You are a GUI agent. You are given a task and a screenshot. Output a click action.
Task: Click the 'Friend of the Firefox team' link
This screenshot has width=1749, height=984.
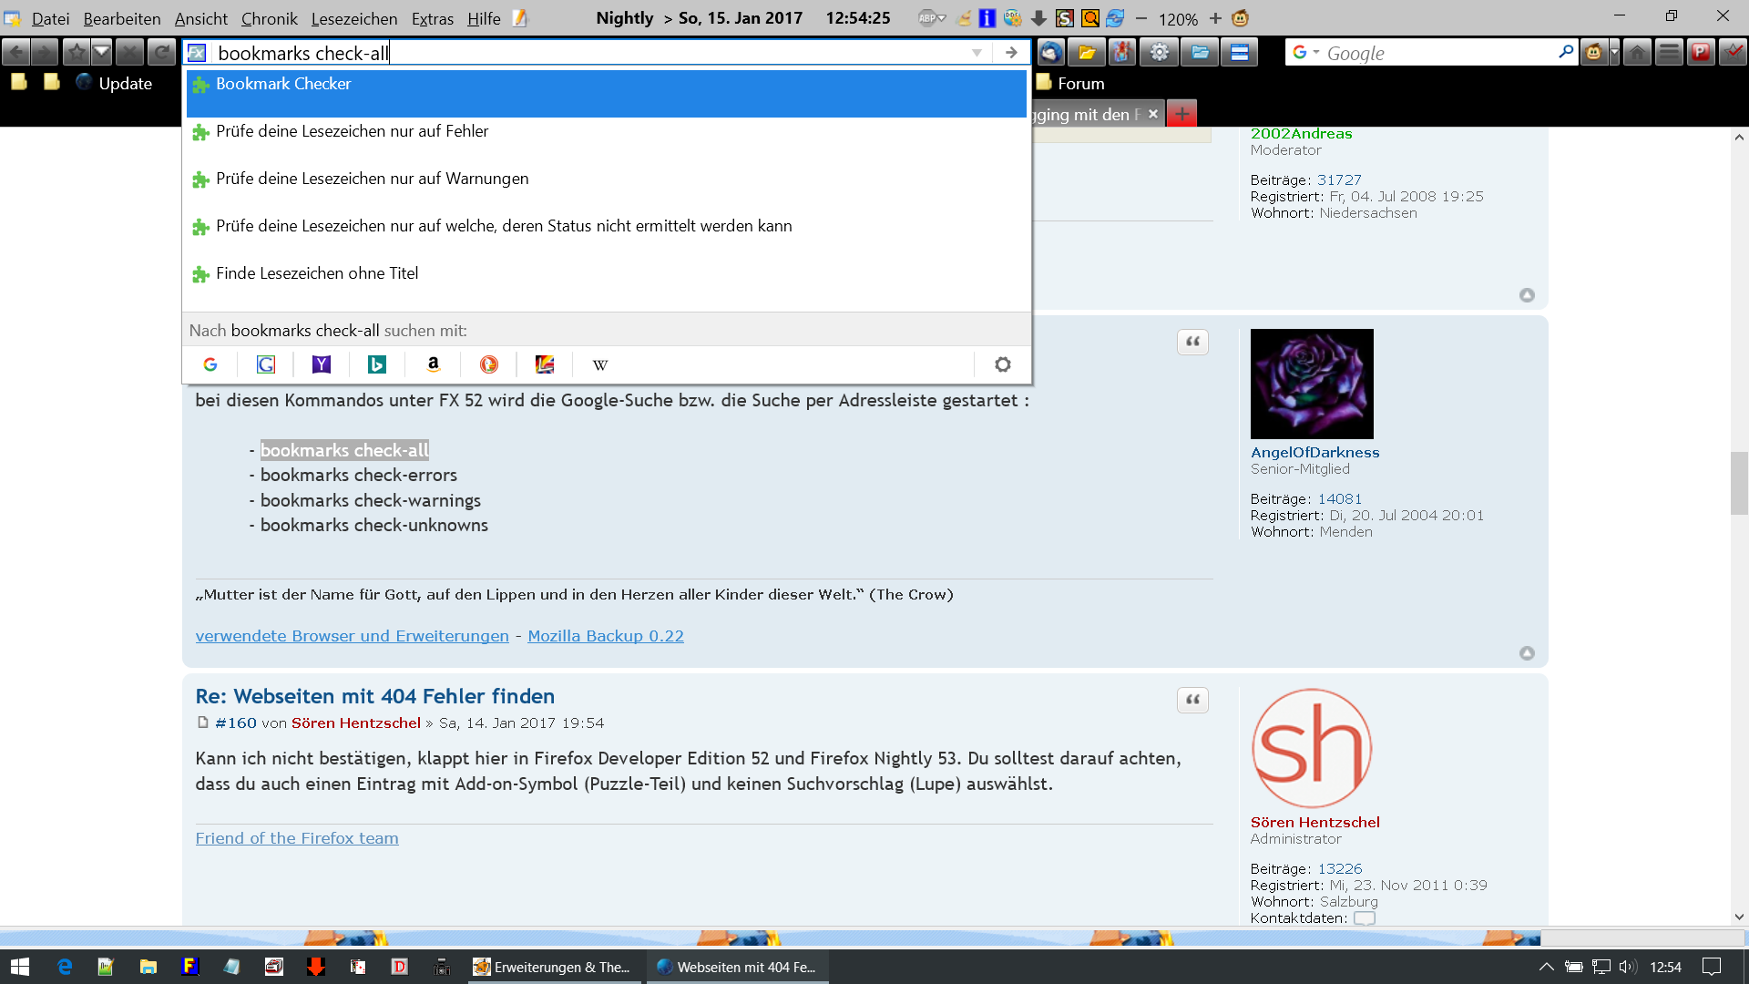[296, 838]
